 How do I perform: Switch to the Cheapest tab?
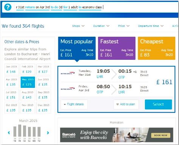click(156, 48)
